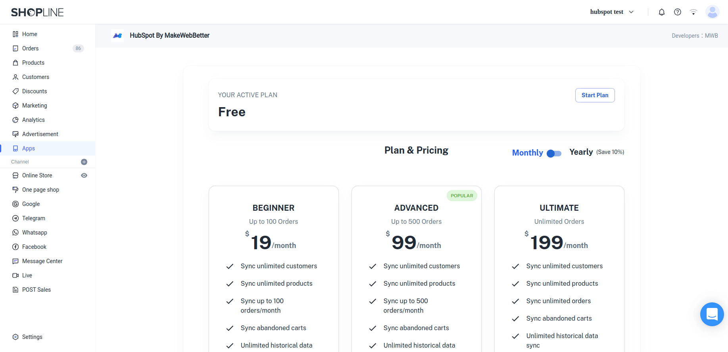
Task: Click the BEGINNER plan heading
Action: click(x=273, y=208)
